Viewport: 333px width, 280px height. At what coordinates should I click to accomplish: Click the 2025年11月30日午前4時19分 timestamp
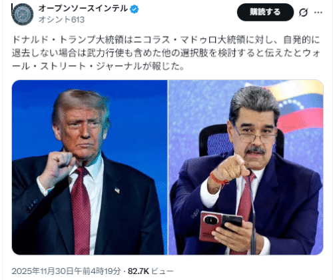click(x=66, y=271)
